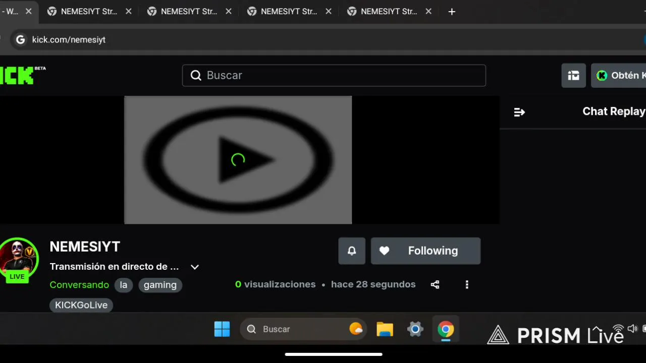Screen dimensions: 646x363
Task: Switch to the fourth NEMESIYT Stream tab
Action: (389, 12)
